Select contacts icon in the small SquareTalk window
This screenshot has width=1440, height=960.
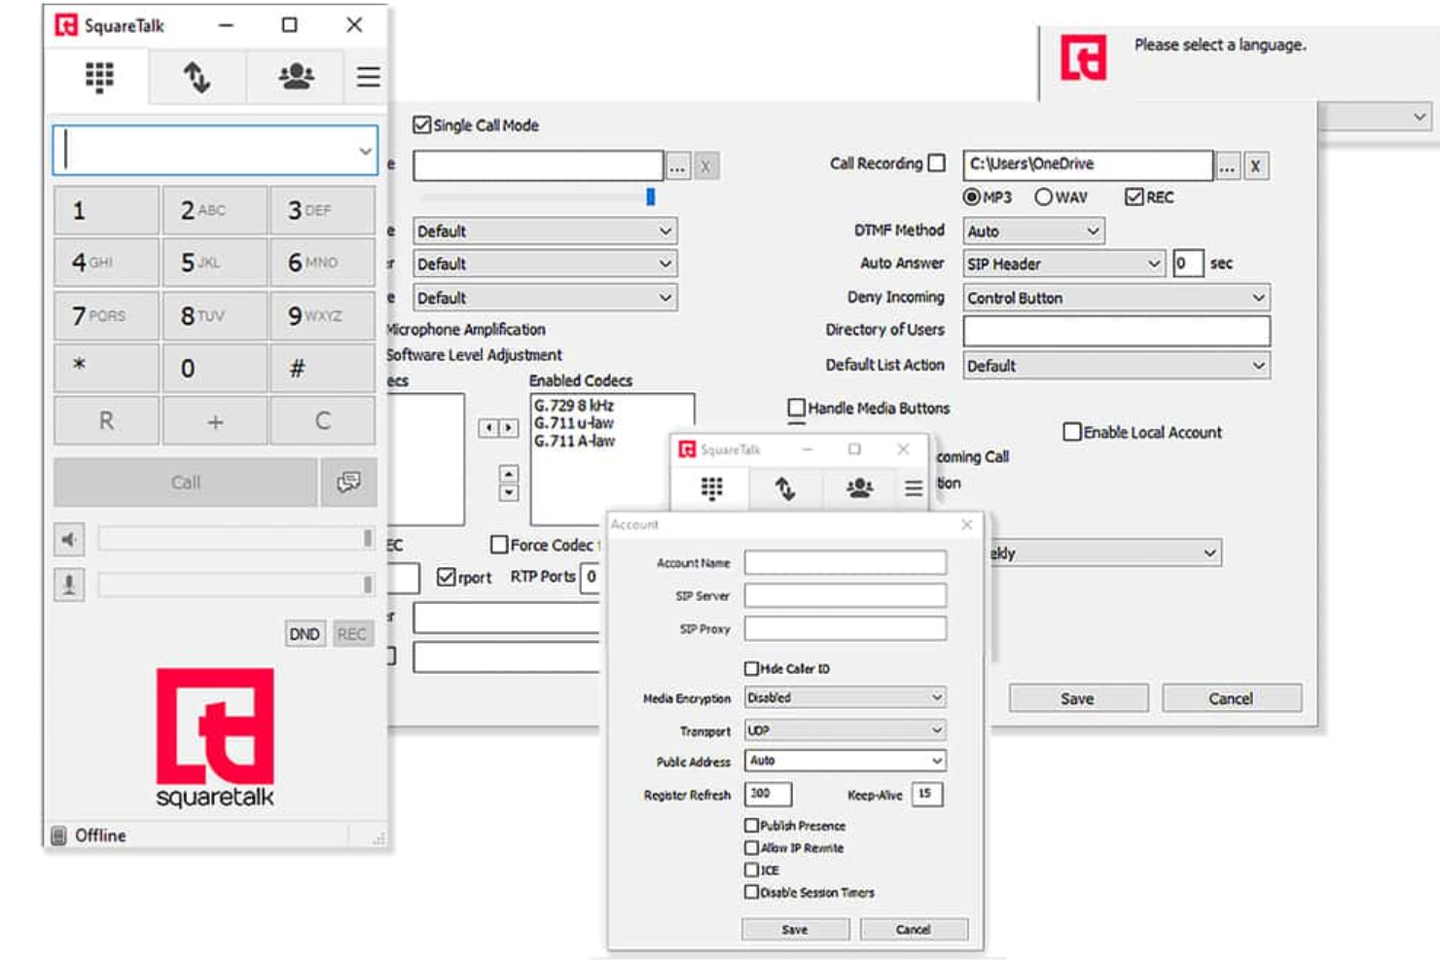coord(859,488)
